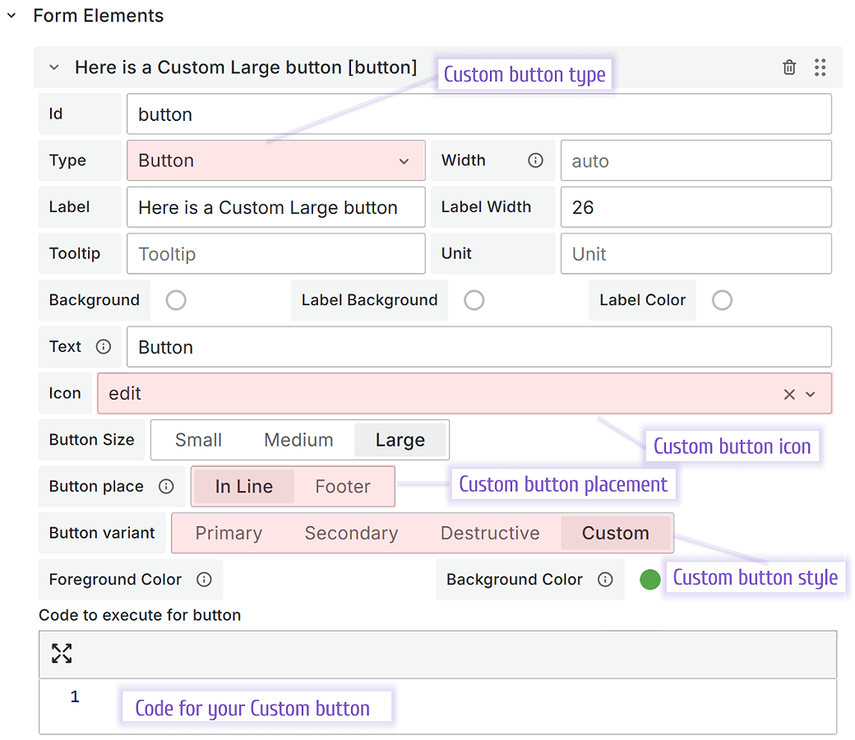Screen dimensions: 855x740
Task: Click the Tooltip input field
Action: click(276, 253)
